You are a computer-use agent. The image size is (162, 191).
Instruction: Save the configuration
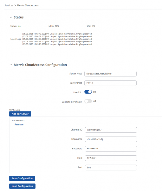[22, 178]
